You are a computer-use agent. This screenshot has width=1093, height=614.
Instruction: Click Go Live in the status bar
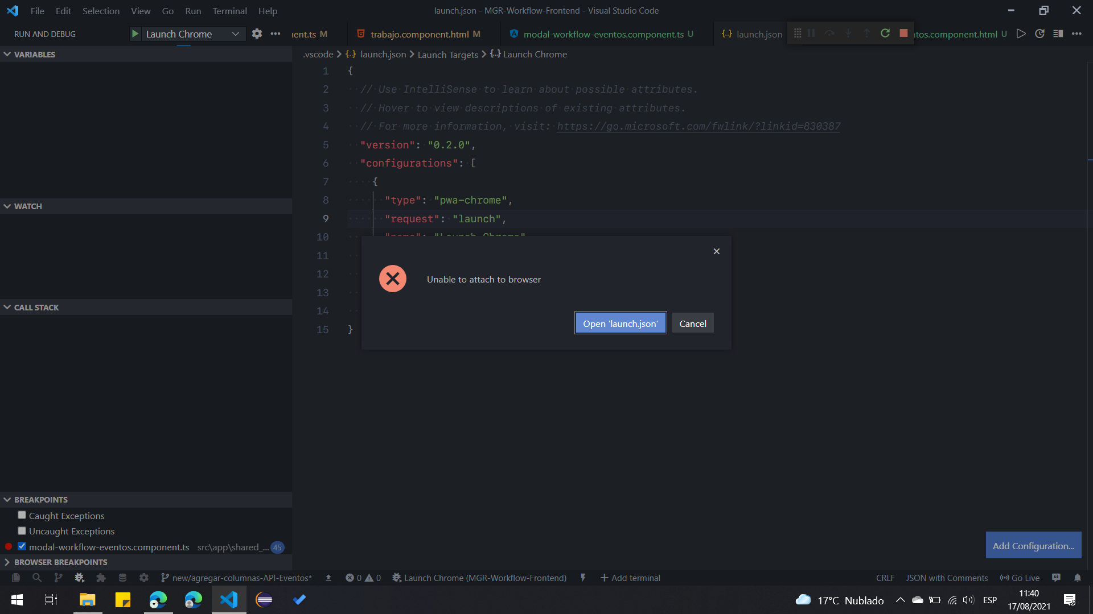(x=1019, y=578)
